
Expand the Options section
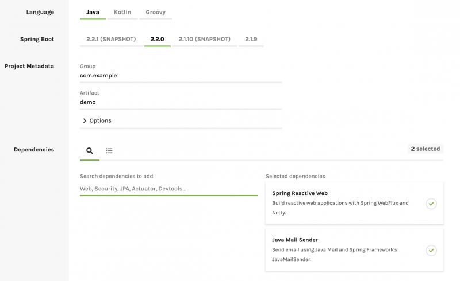[x=85, y=120]
